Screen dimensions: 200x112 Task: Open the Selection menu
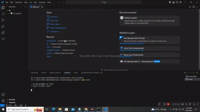click(18, 2)
